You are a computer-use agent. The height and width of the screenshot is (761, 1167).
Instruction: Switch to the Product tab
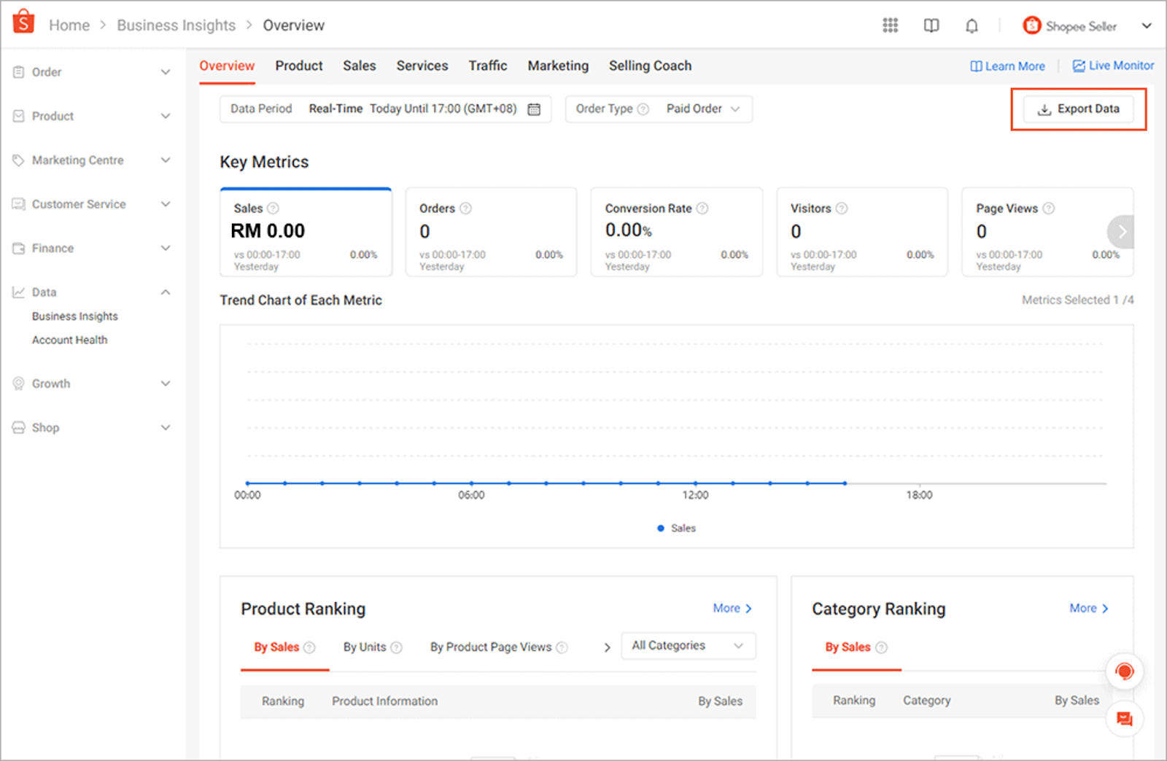click(299, 66)
